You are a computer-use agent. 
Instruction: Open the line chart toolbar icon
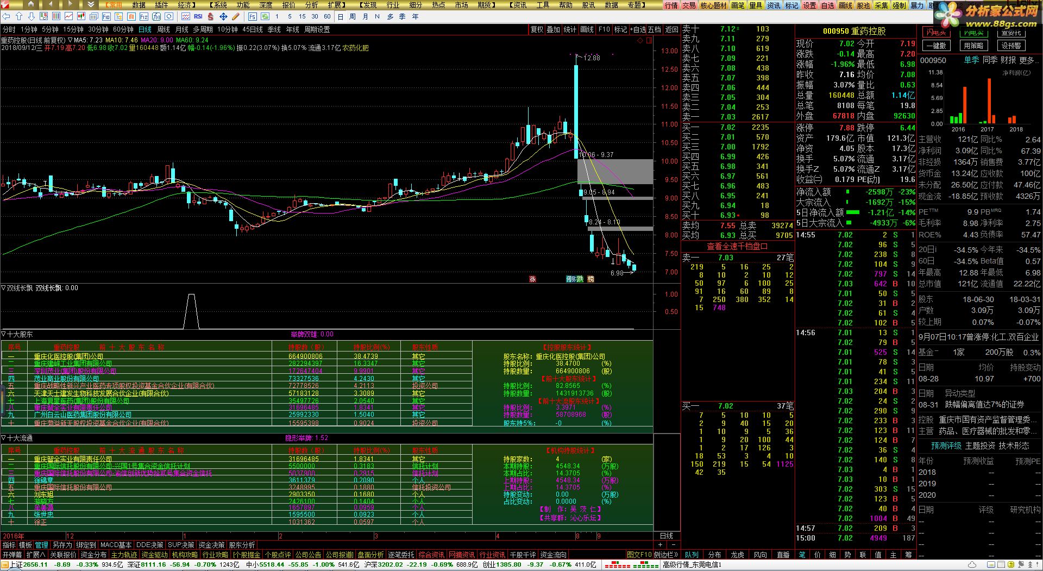[68, 16]
